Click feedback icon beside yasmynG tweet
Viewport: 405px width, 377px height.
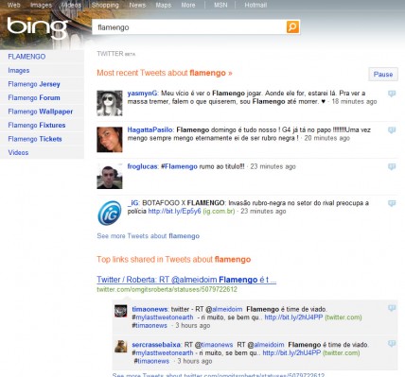[392, 94]
